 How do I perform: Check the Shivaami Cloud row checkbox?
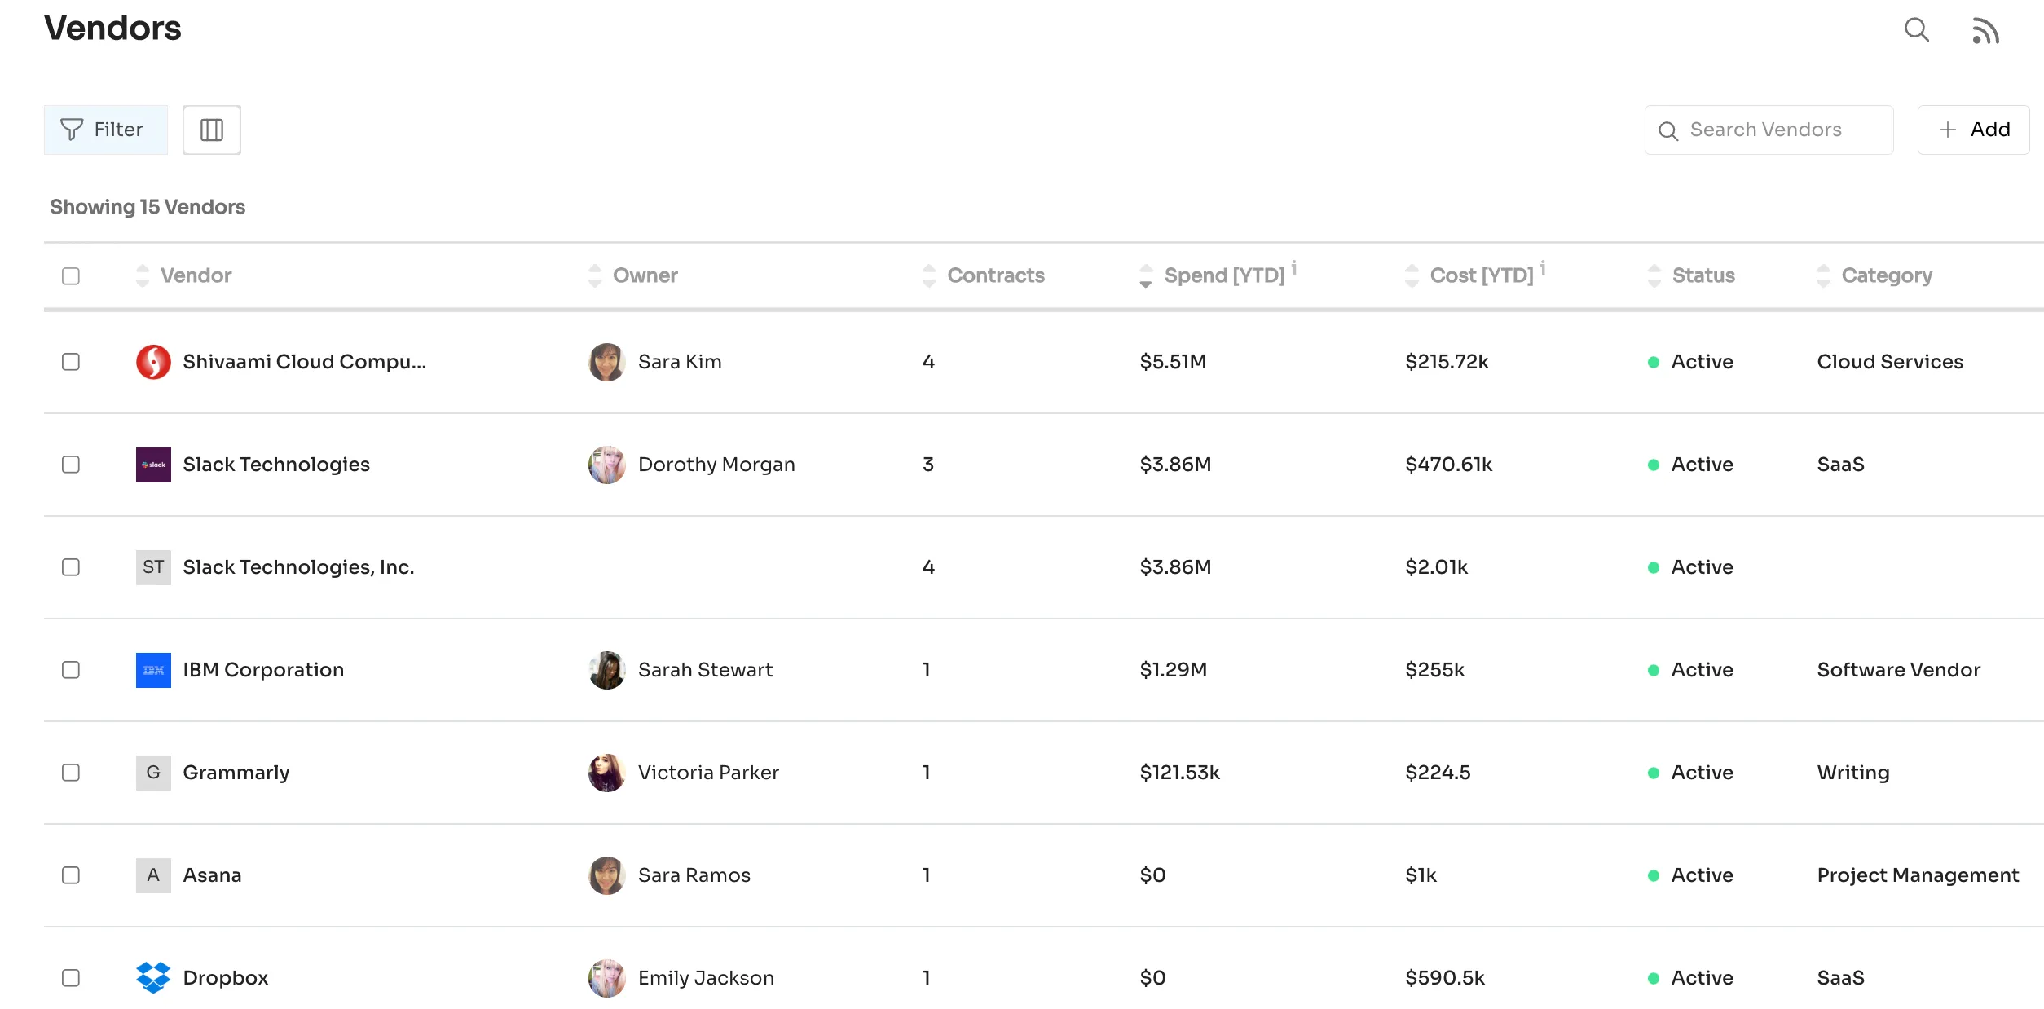tap(71, 362)
